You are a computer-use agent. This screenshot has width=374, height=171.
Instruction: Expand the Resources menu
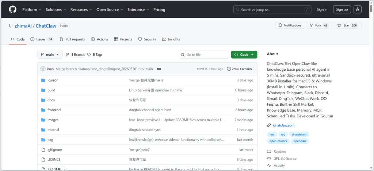81,9
